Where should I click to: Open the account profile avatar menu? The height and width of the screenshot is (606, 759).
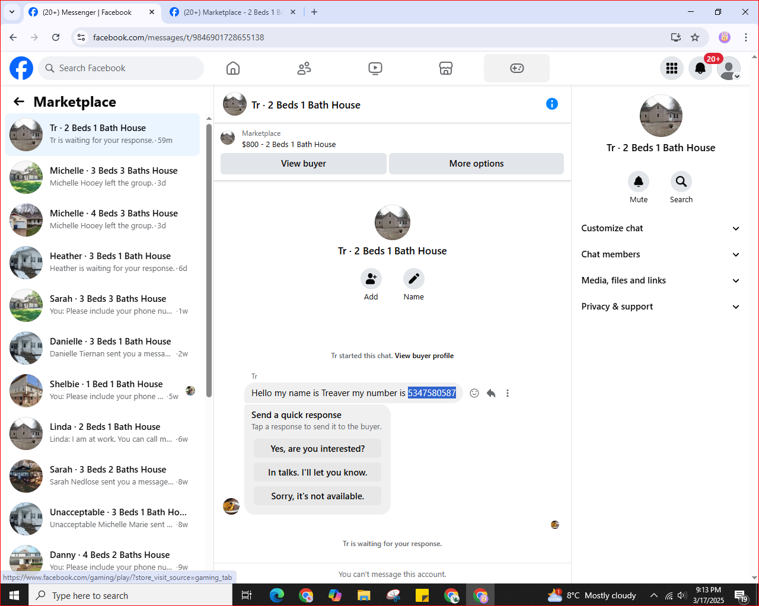pos(729,68)
